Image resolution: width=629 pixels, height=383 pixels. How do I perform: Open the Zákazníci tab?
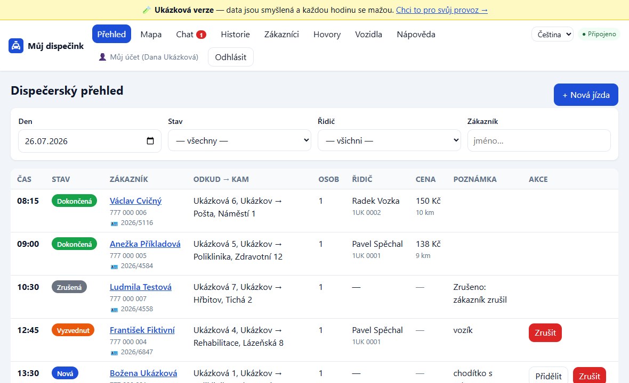pyautogui.click(x=281, y=35)
